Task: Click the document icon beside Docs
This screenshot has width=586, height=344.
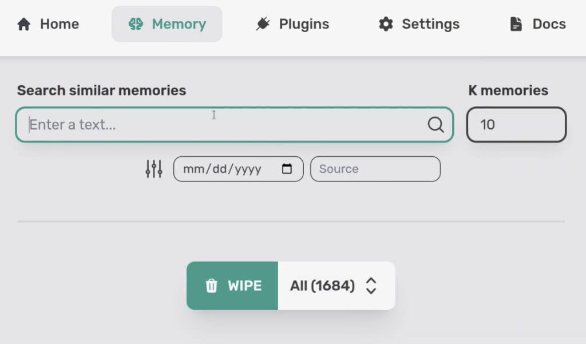Action: coord(516,25)
